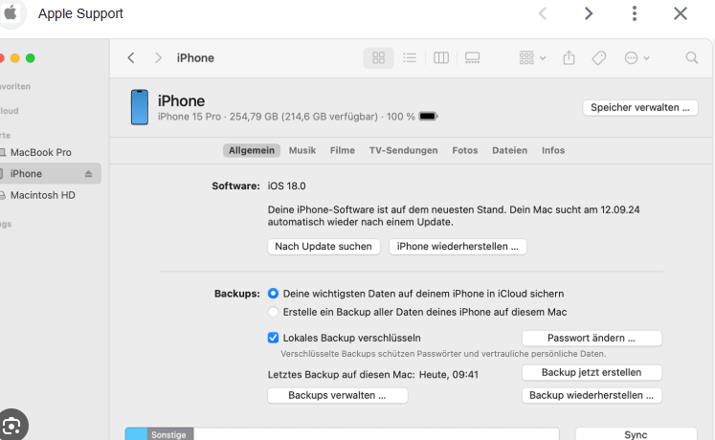Click the Finder back arrow
715x440 pixels.
[x=131, y=58]
